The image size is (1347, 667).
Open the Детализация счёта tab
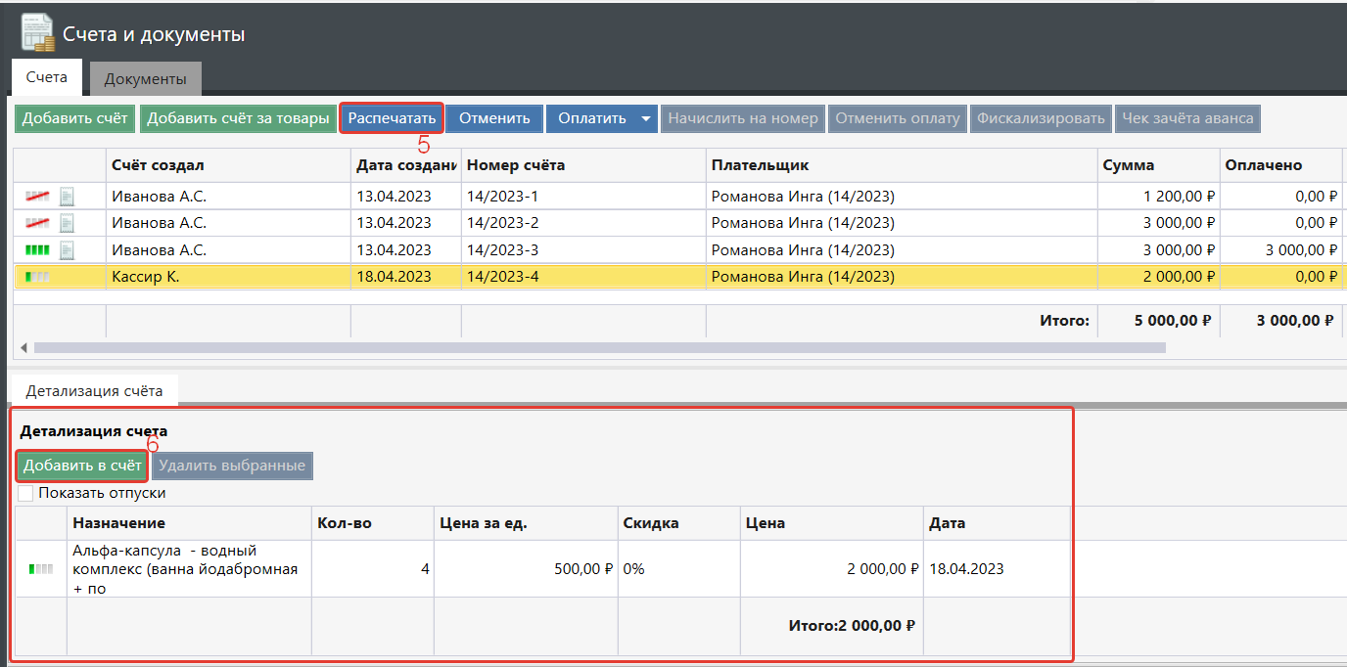coord(94,390)
